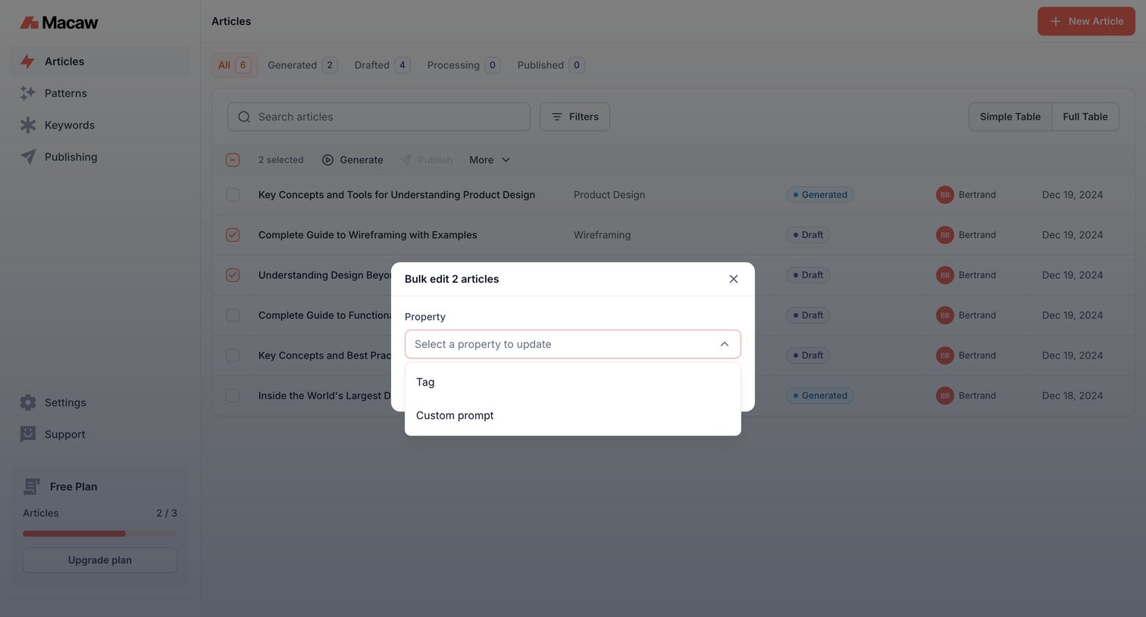
Task: Click the 2 selected label
Action: (280, 160)
